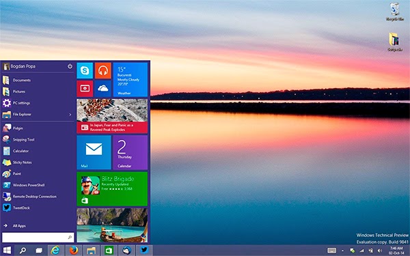Open Firefox from the taskbar
Viewport: 410px width, 256px height.
(74, 251)
